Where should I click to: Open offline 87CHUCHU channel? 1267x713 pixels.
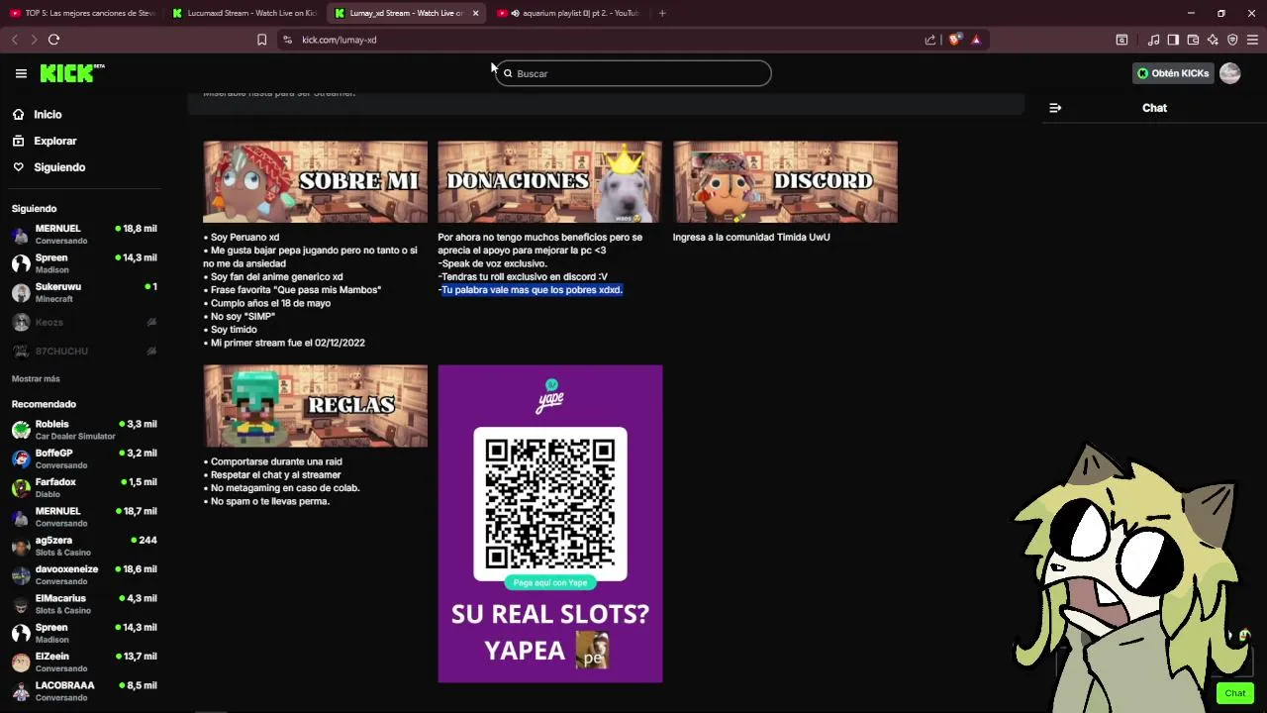tap(84, 351)
